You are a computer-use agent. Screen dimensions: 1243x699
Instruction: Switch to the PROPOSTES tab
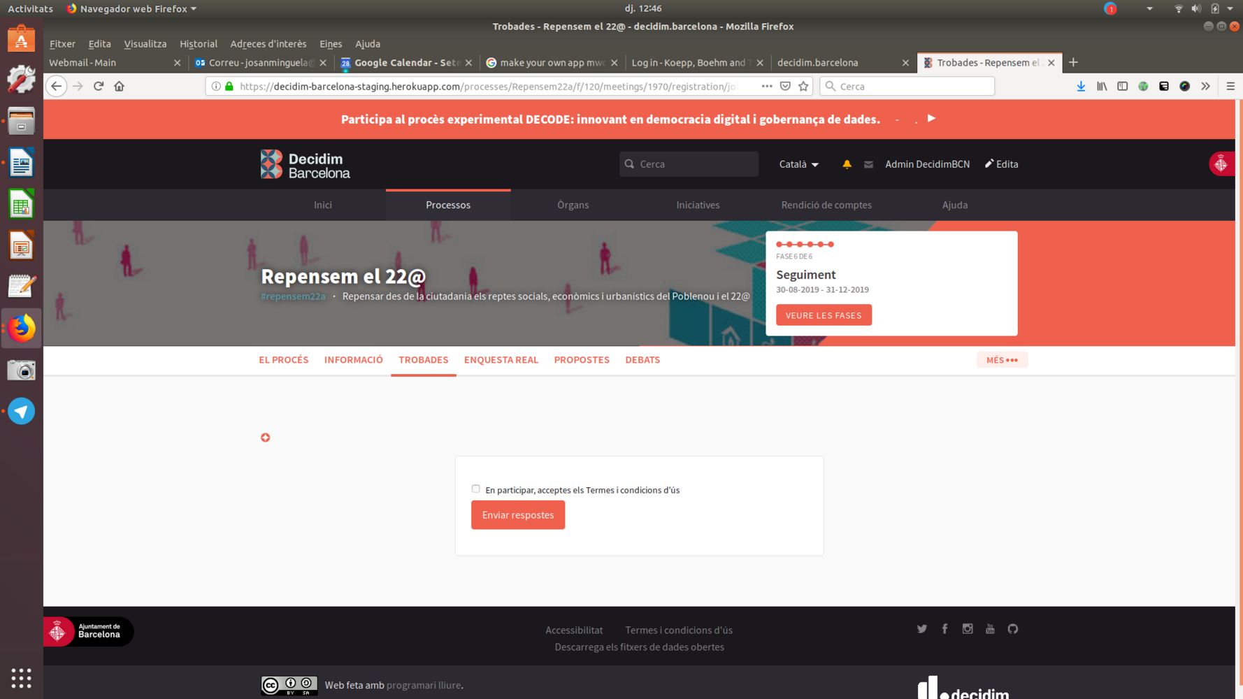(582, 360)
